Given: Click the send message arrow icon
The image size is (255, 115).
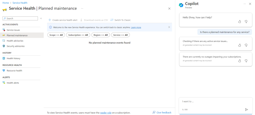Looking at the screenshot, I should (247, 110).
